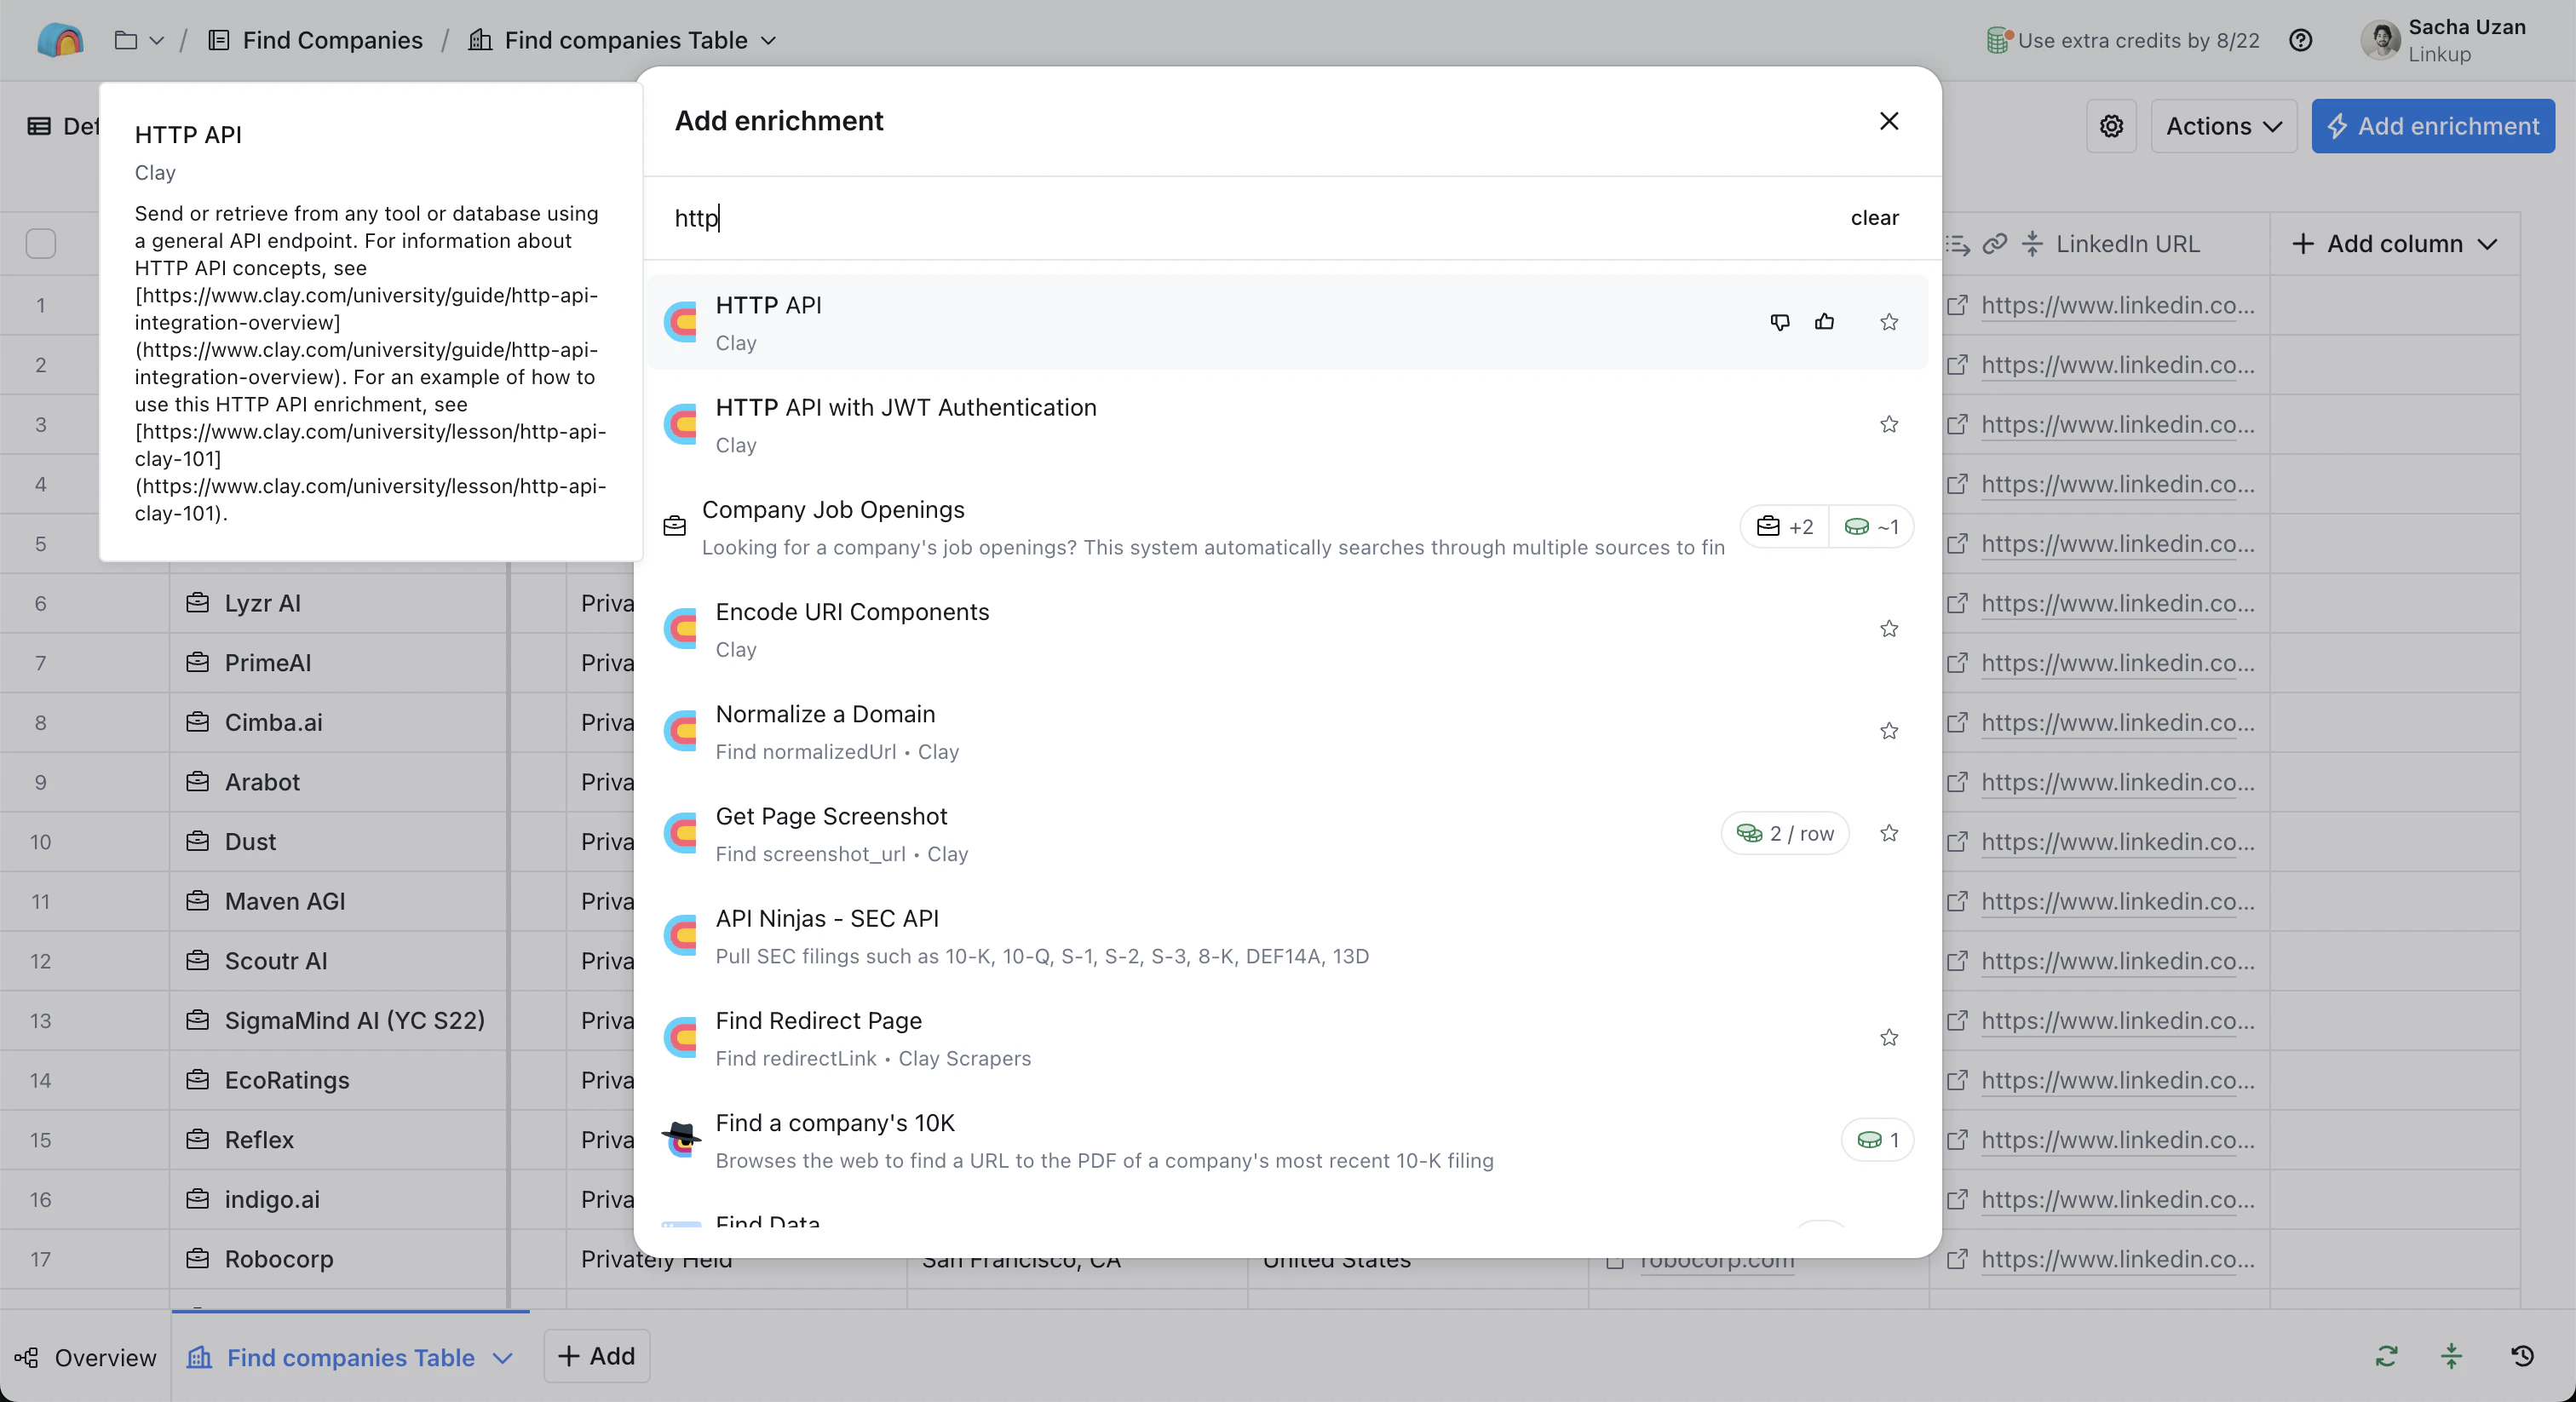Click the refresh icon in bottom bar
Image resolution: width=2576 pixels, height=1402 pixels.
pos(2387,1356)
